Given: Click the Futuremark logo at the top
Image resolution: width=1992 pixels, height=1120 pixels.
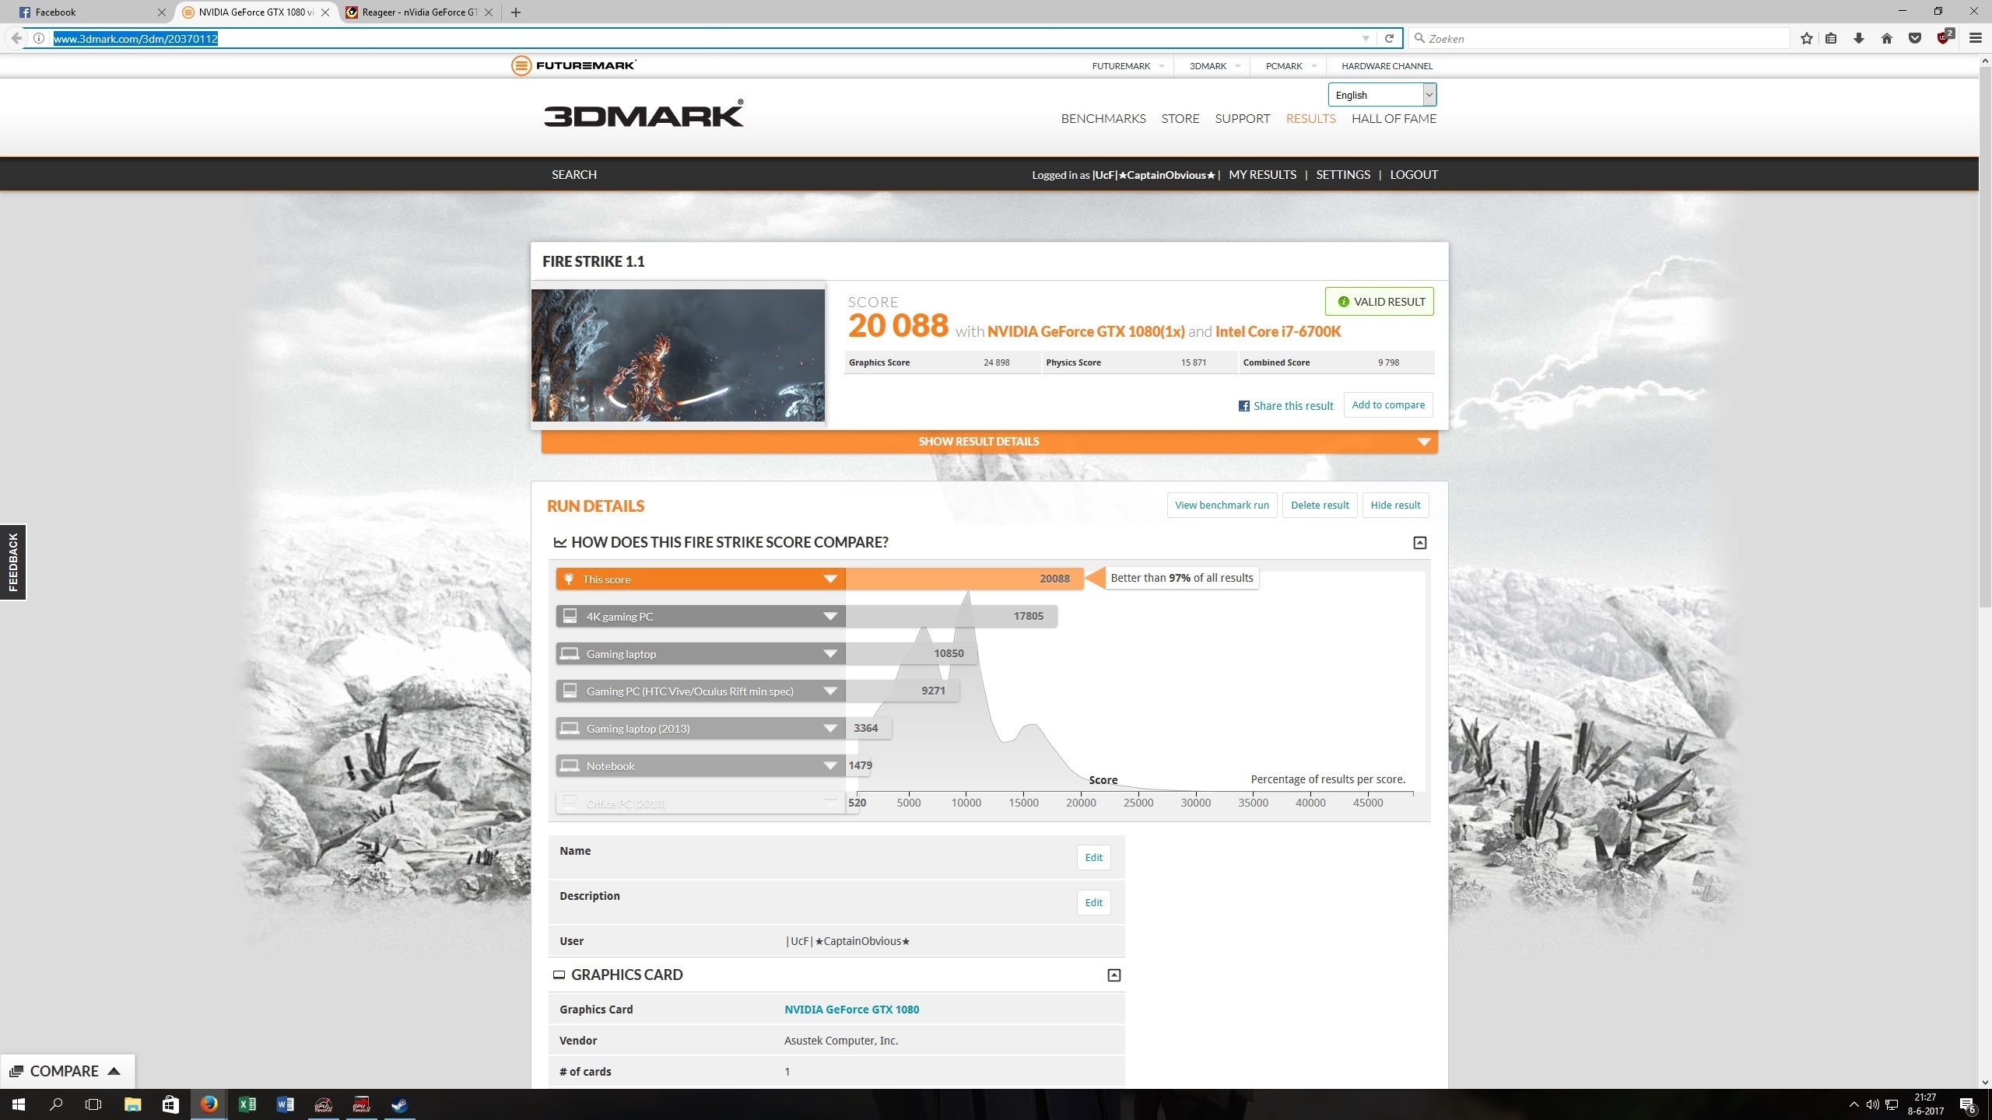Looking at the screenshot, I should click(573, 65).
